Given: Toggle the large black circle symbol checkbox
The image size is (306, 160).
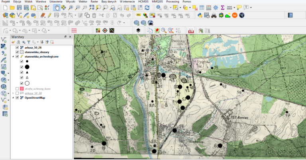Looking at the screenshot, I should [22, 67].
